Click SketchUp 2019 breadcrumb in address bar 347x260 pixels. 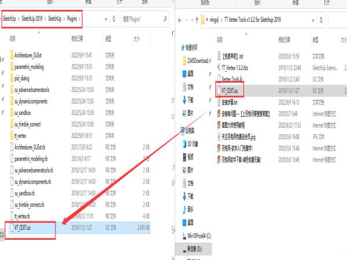[32, 18]
